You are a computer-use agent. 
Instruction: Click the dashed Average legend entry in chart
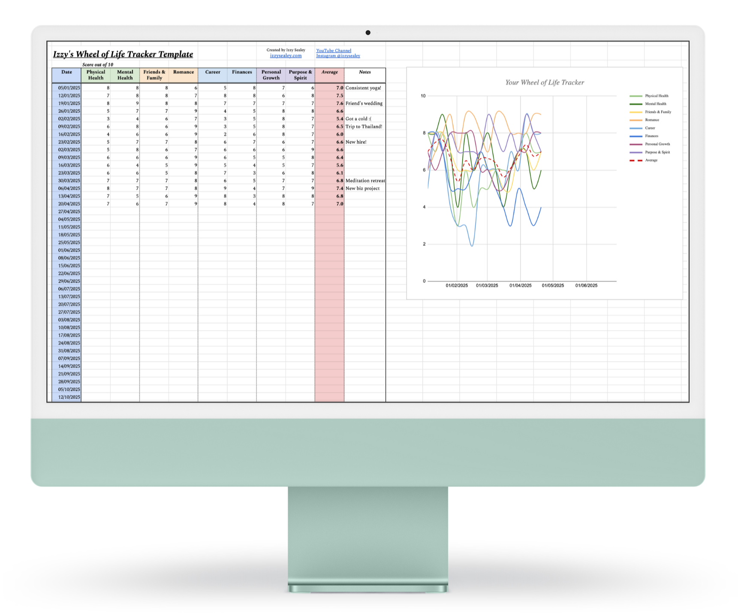pos(643,160)
